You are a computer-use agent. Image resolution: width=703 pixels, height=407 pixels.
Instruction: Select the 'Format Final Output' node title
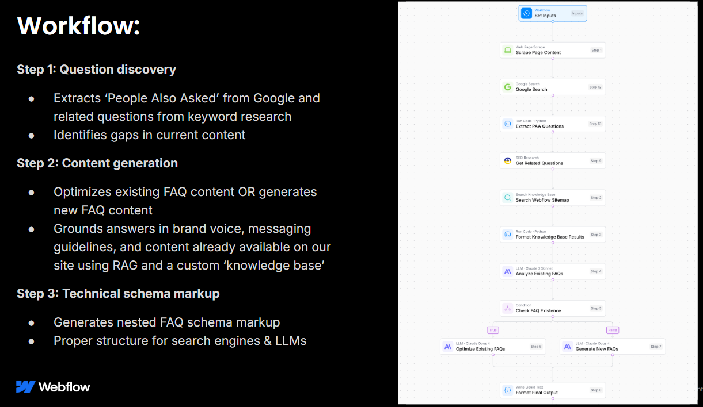click(x=537, y=393)
